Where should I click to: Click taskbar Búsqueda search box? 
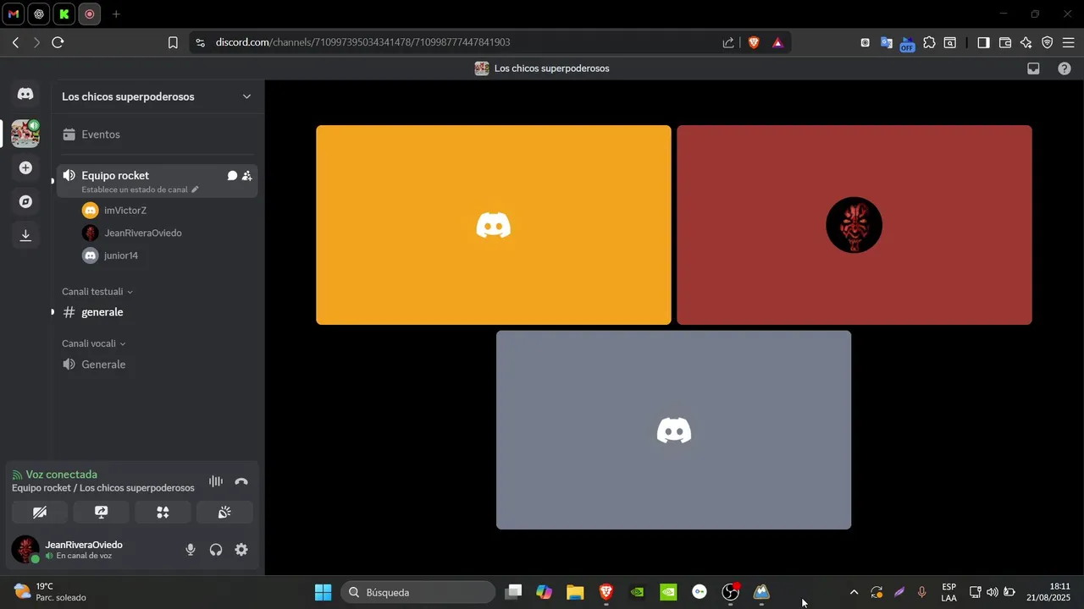418,592
